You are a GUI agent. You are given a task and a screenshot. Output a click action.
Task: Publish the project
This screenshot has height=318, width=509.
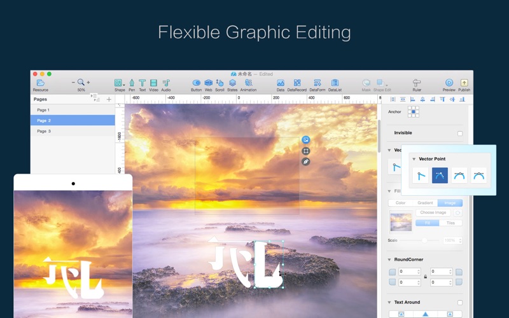[x=464, y=85]
